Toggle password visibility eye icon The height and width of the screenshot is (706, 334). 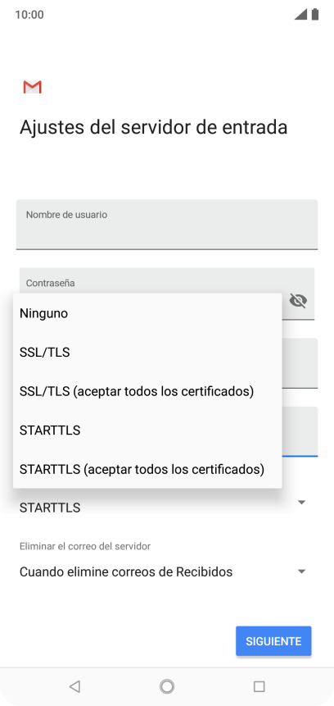298,300
